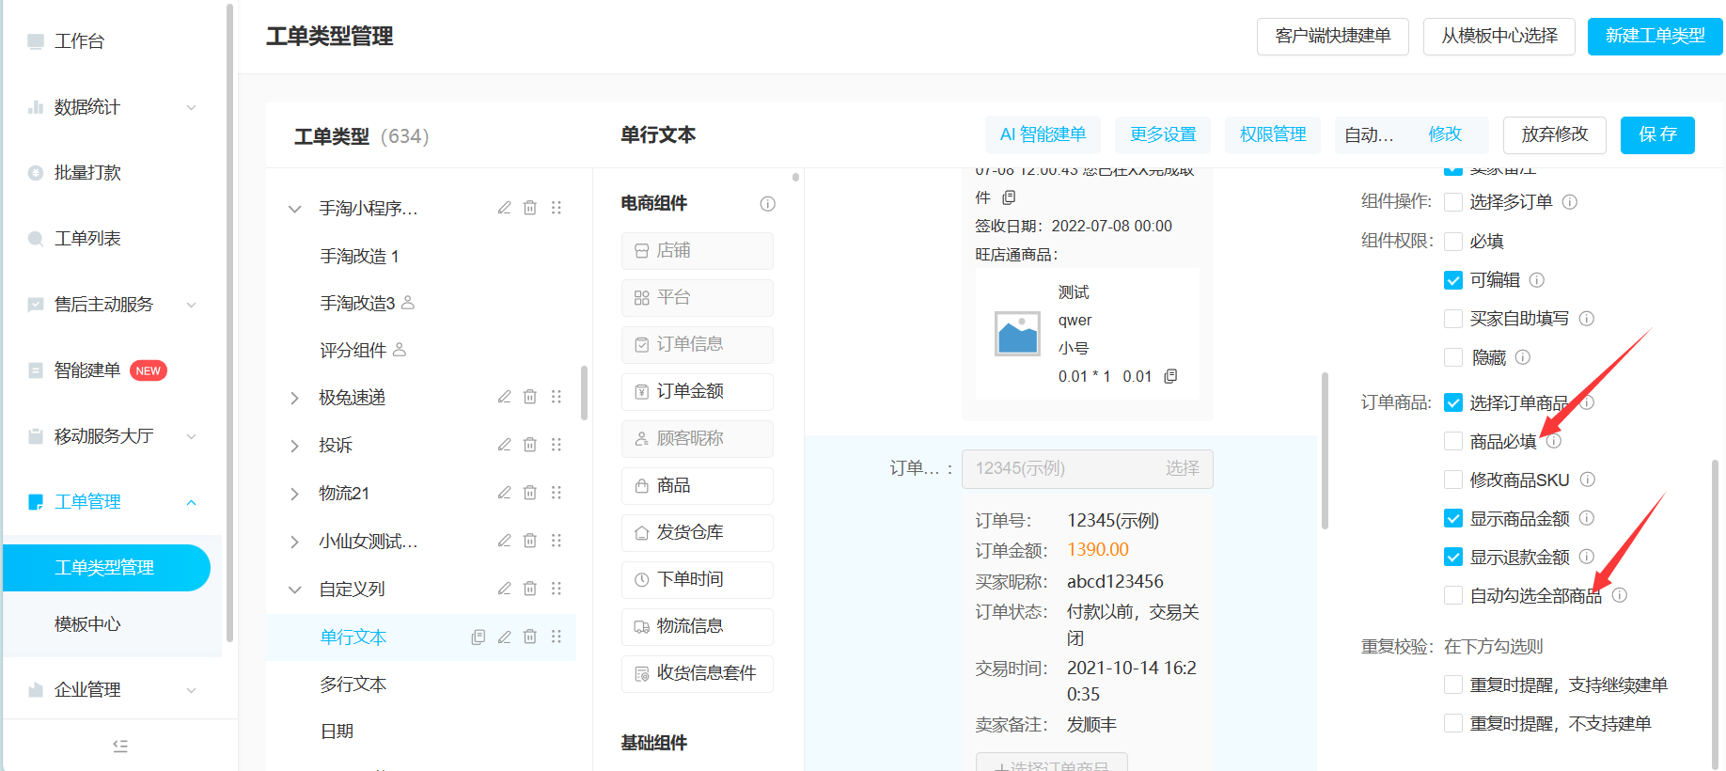Screen dimensions: 1726x771
Task: Add the 订单金额 component
Action: [x=698, y=392]
